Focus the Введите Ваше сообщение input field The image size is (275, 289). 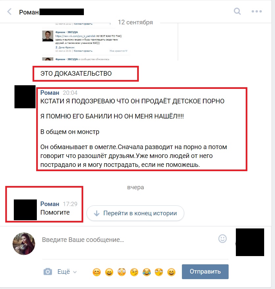129,240
